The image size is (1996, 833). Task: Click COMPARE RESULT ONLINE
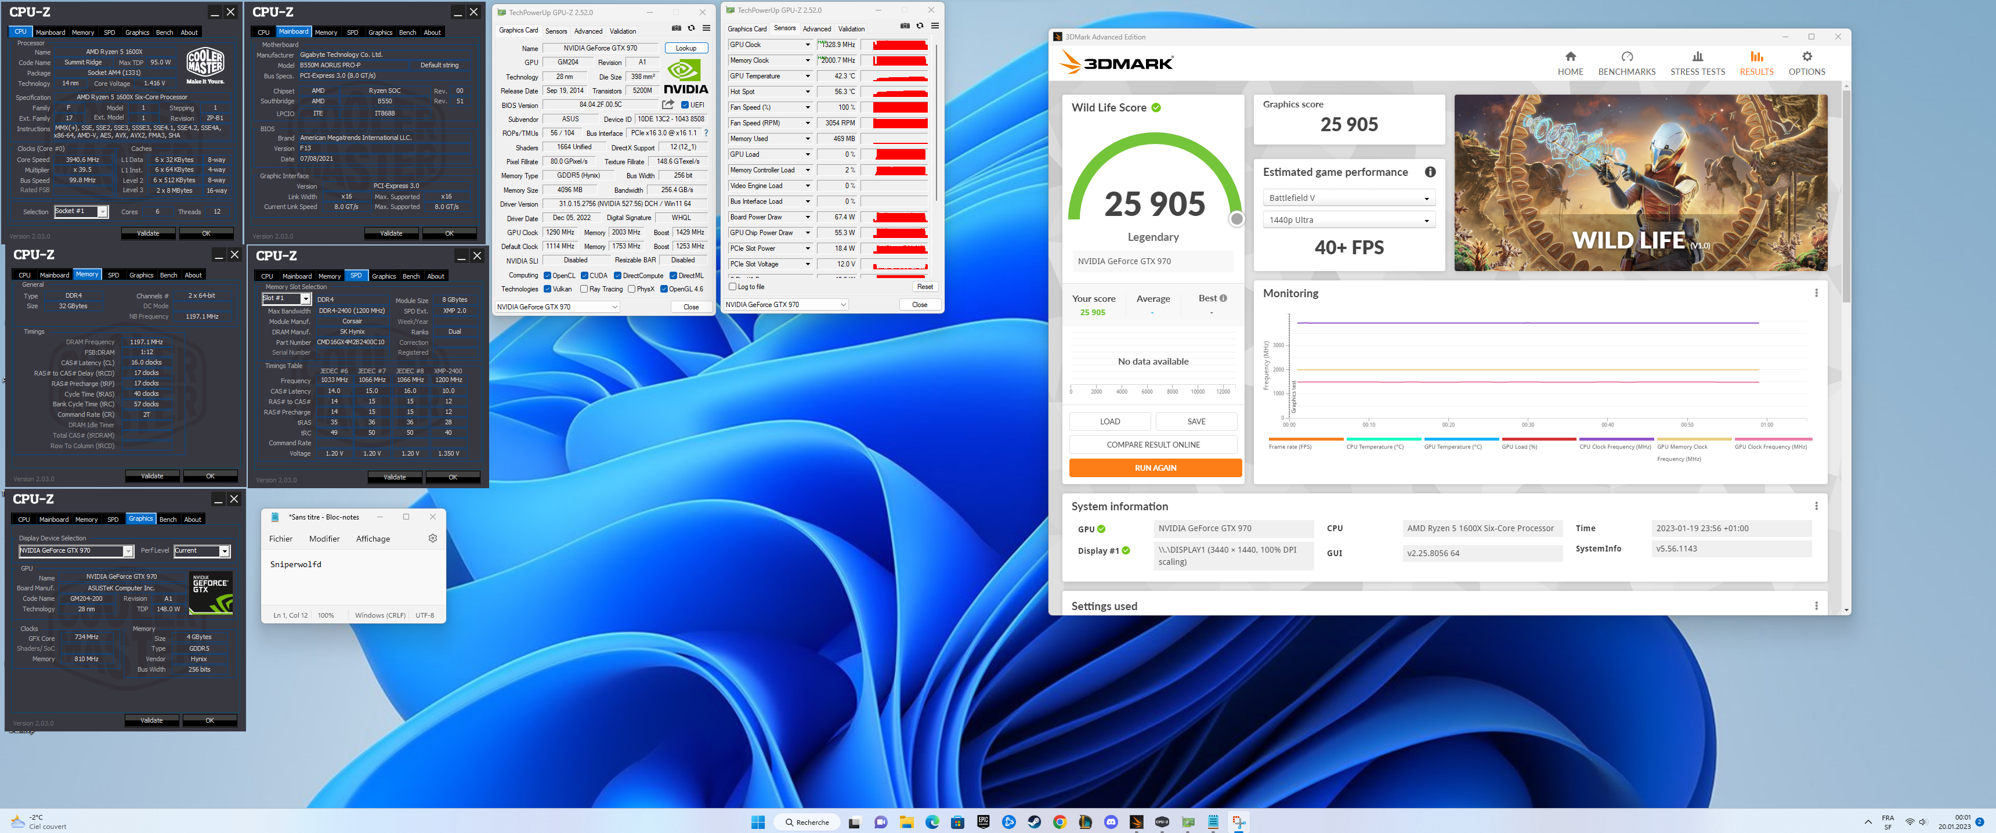tap(1152, 445)
